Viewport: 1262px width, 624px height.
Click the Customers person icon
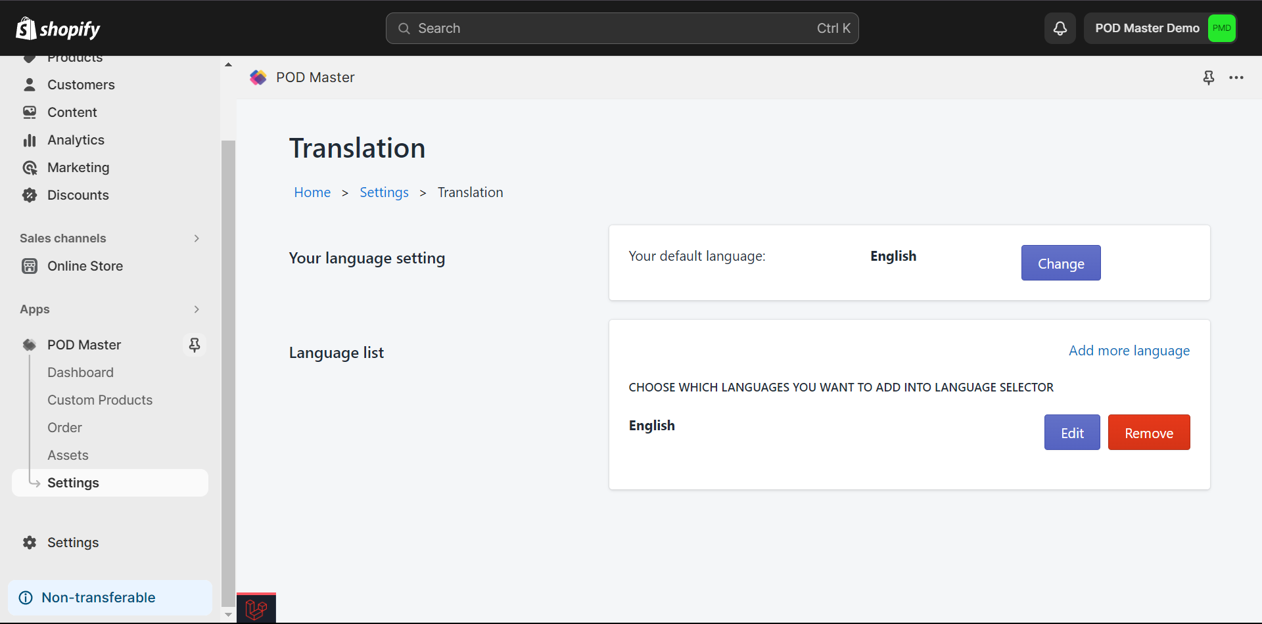click(30, 85)
